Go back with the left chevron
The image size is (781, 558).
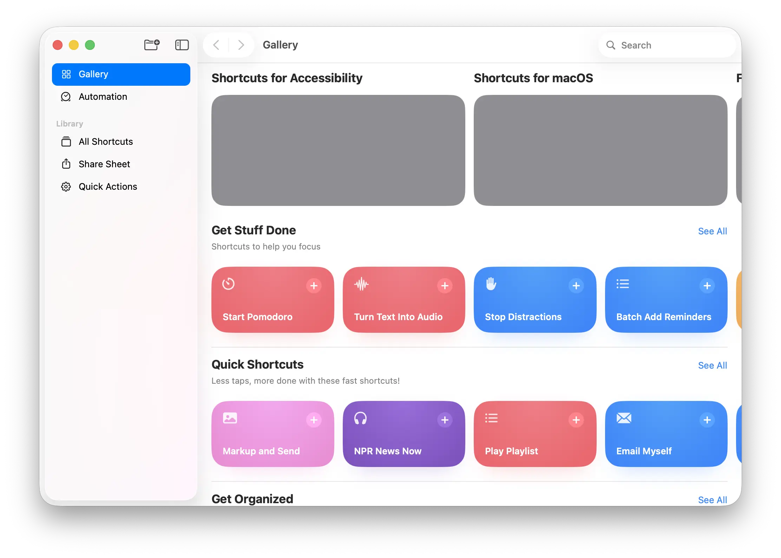[216, 45]
